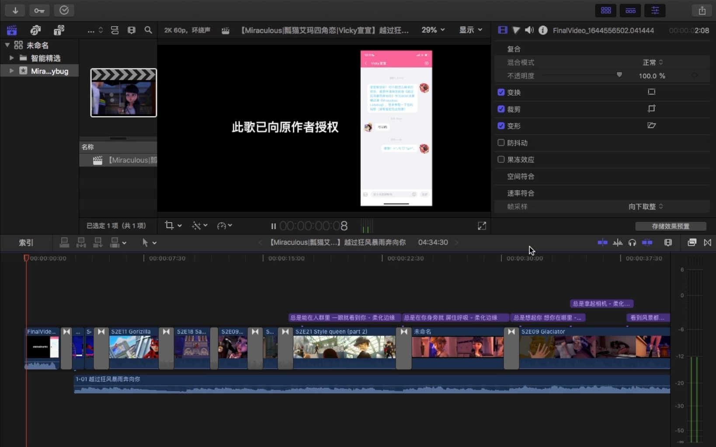Open the Select arrow tool dropdown
716x447 pixels.
pyautogui.click(x=149, y=243)
